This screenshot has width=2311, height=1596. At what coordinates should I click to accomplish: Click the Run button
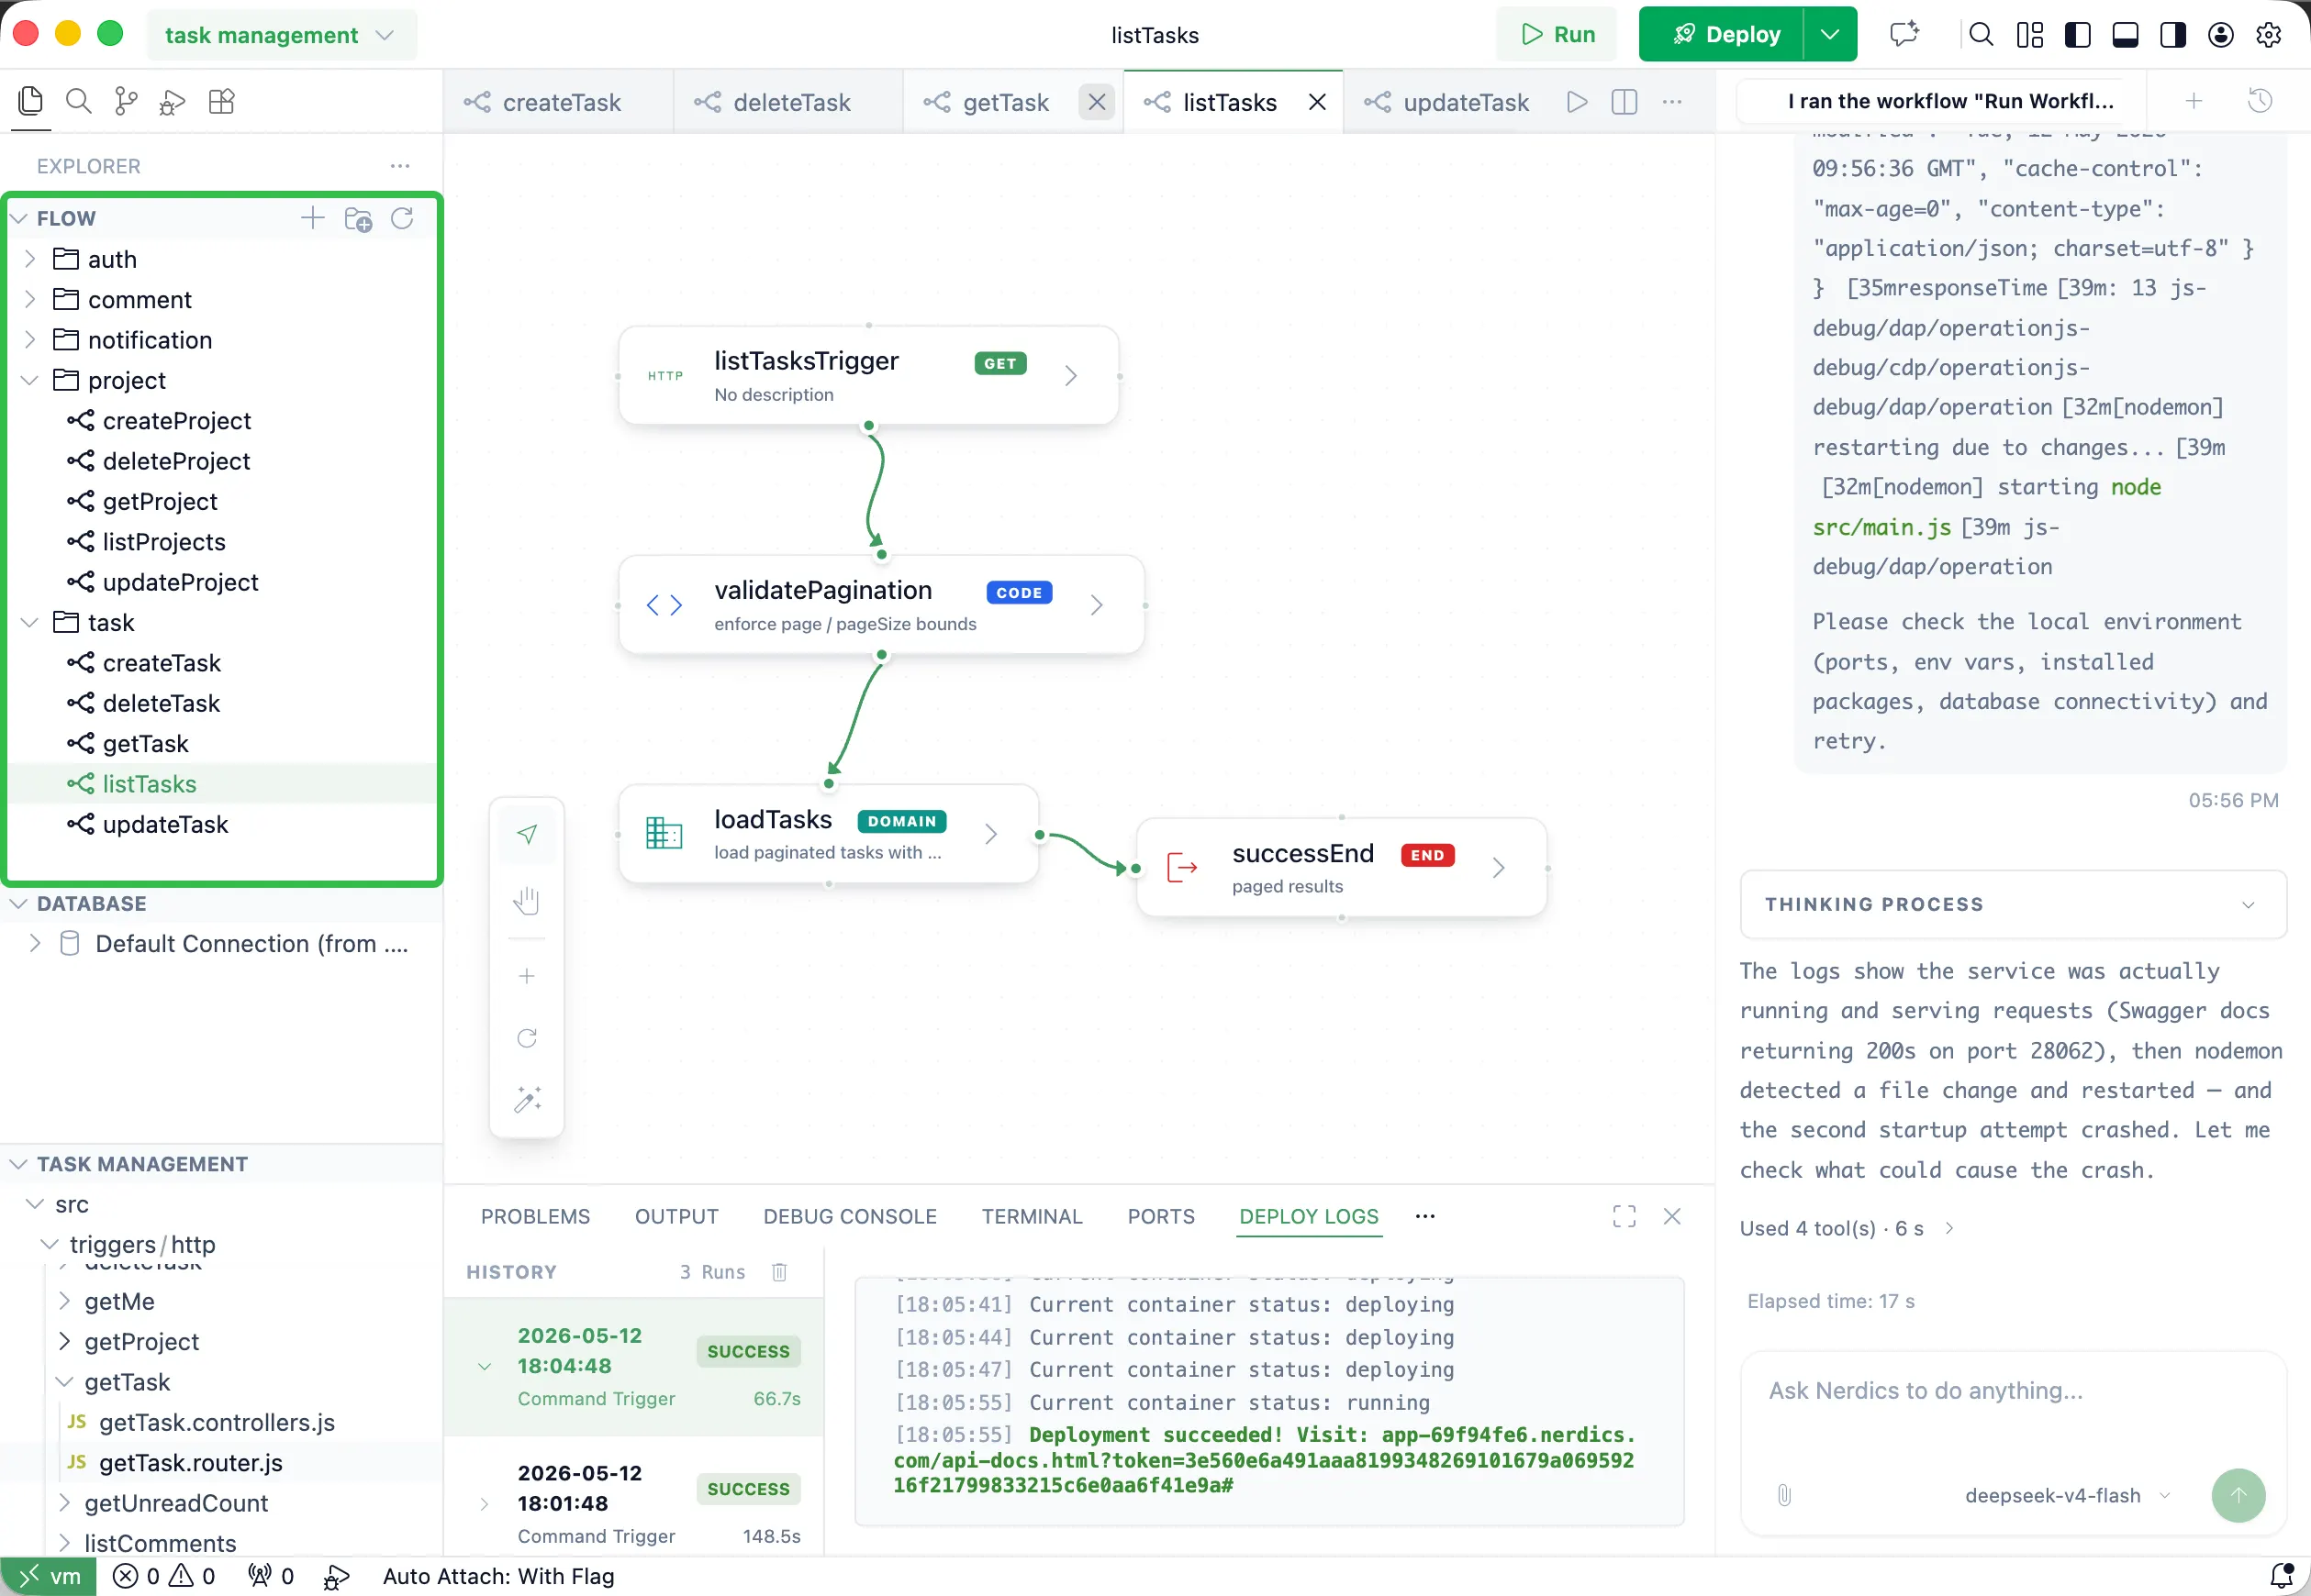[1557, 34]
